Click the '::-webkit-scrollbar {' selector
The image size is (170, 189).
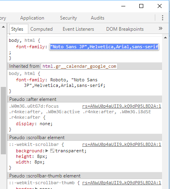[x=37, y=144]
